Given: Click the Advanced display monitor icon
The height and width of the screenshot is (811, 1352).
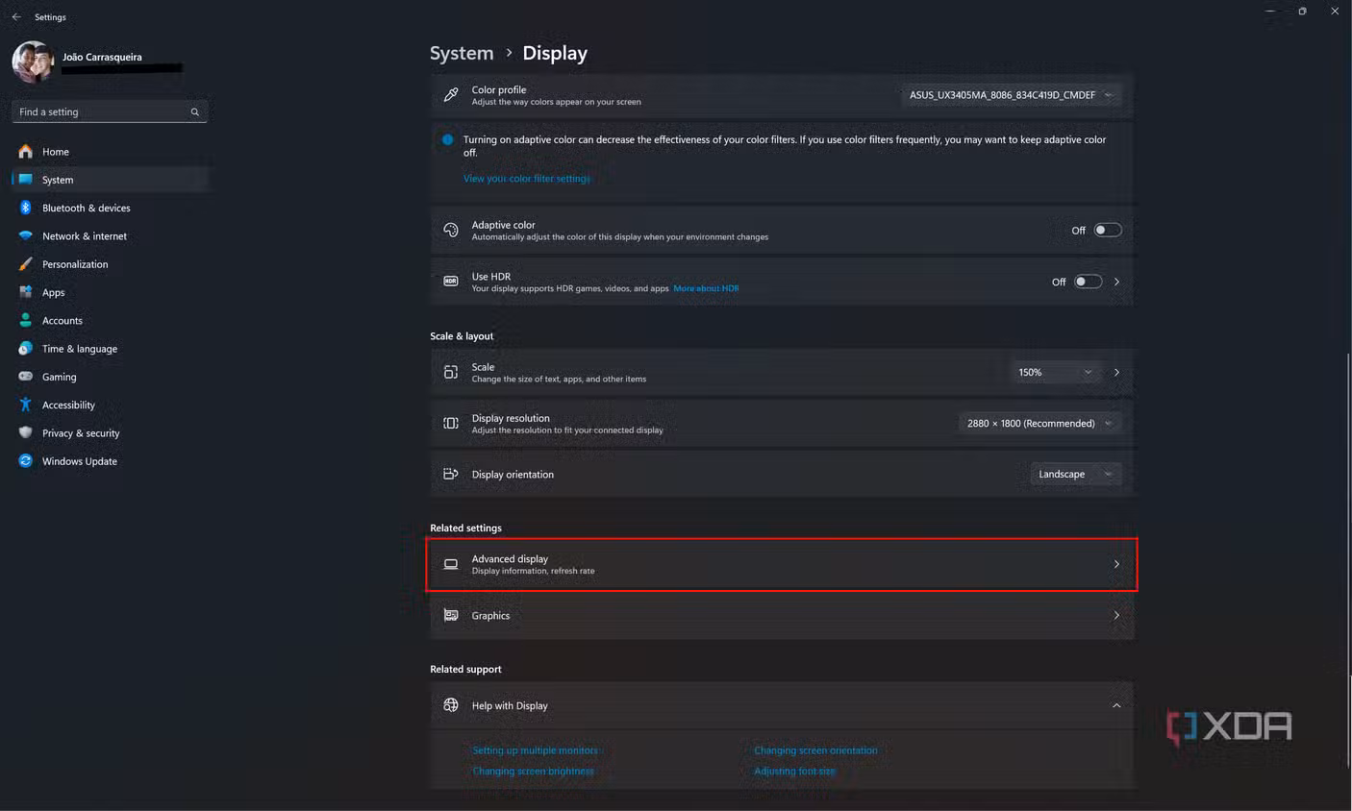Looking at the screenshot, I should [x=451, y=564].
